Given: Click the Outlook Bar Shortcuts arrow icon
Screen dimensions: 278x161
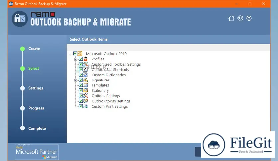Looking at the screenshot, I should (x=86, y=69).
